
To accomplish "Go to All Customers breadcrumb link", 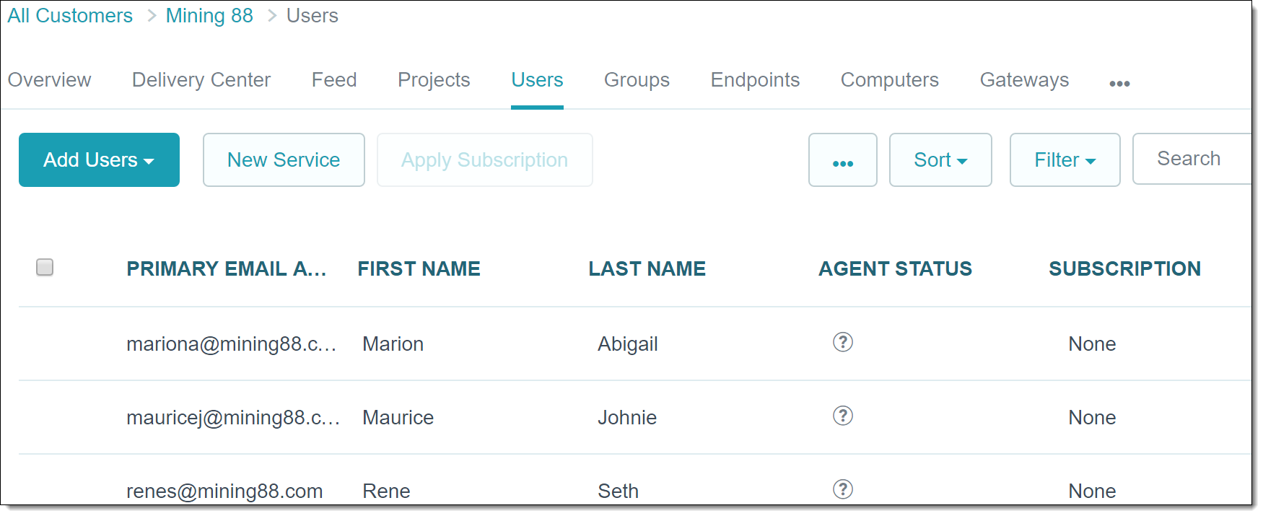I will coord(70,16).
